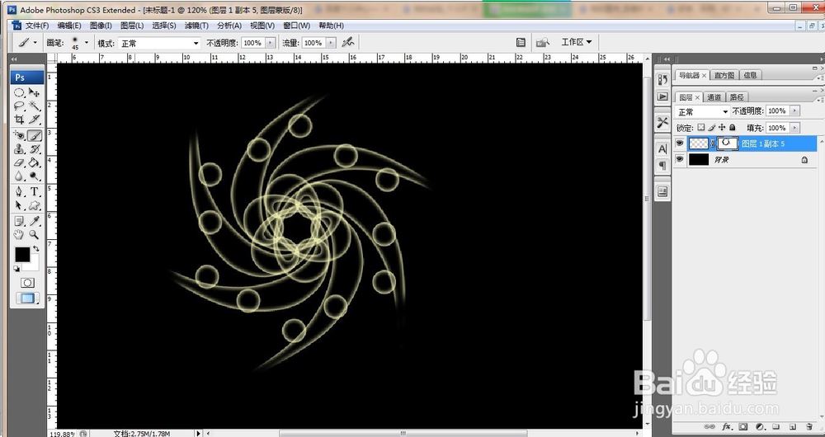Open the History panel icon in dock

[x=662, y=79]
